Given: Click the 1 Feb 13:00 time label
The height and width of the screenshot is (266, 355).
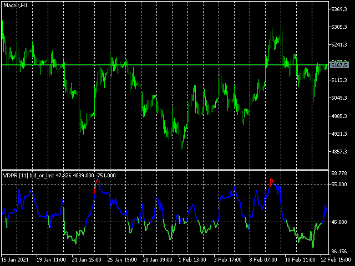Looking at the screenshot, I should point(192,260).
